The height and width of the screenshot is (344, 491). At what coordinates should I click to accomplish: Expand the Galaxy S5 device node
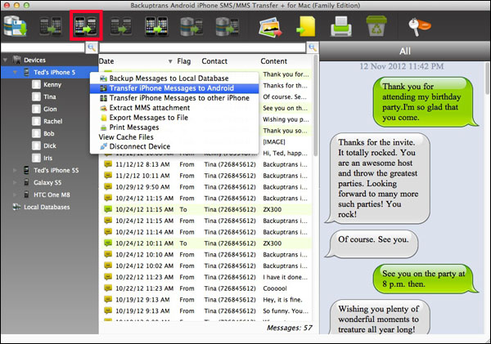[x=15, y=182]
